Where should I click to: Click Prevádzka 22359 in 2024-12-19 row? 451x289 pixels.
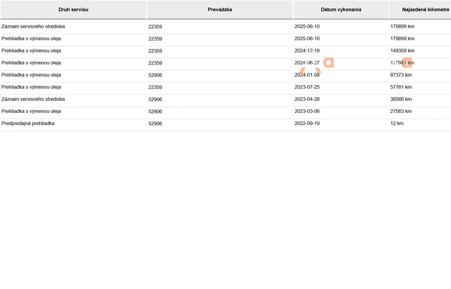[155, 51]
